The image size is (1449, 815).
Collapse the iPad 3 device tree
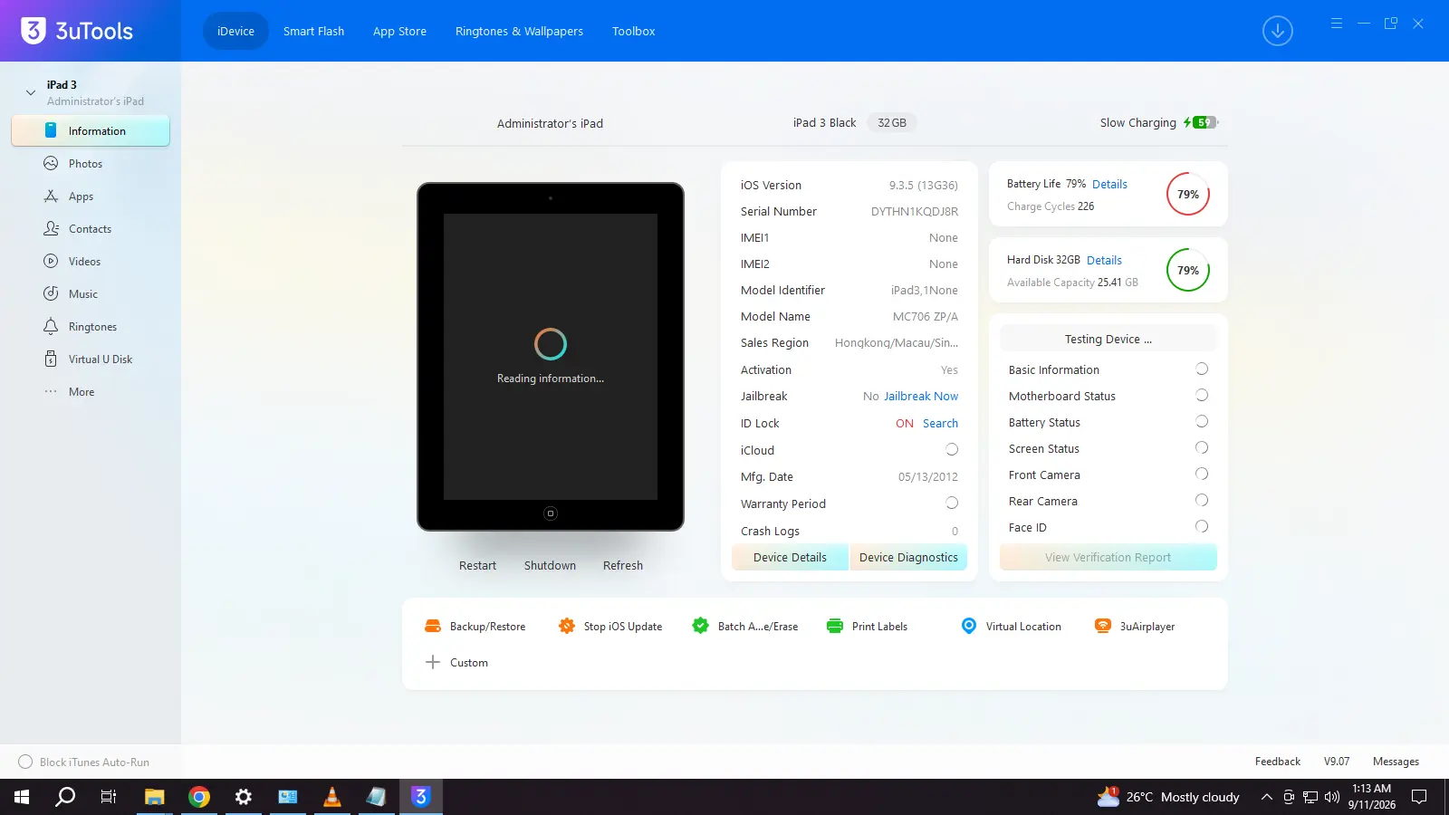point(31,92)
